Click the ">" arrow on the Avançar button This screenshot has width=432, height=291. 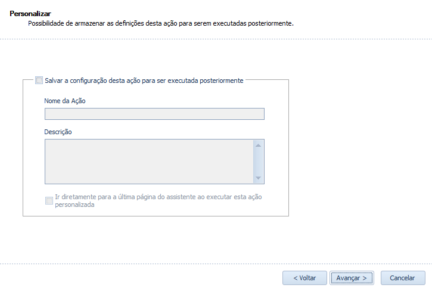(x=364, y=278)
